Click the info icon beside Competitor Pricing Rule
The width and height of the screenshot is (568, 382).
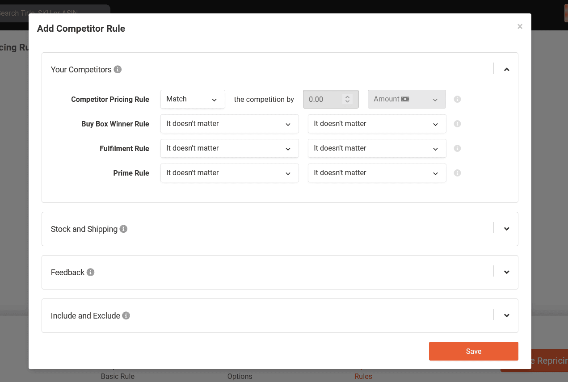pyautogui.click(x=457, y=99)
